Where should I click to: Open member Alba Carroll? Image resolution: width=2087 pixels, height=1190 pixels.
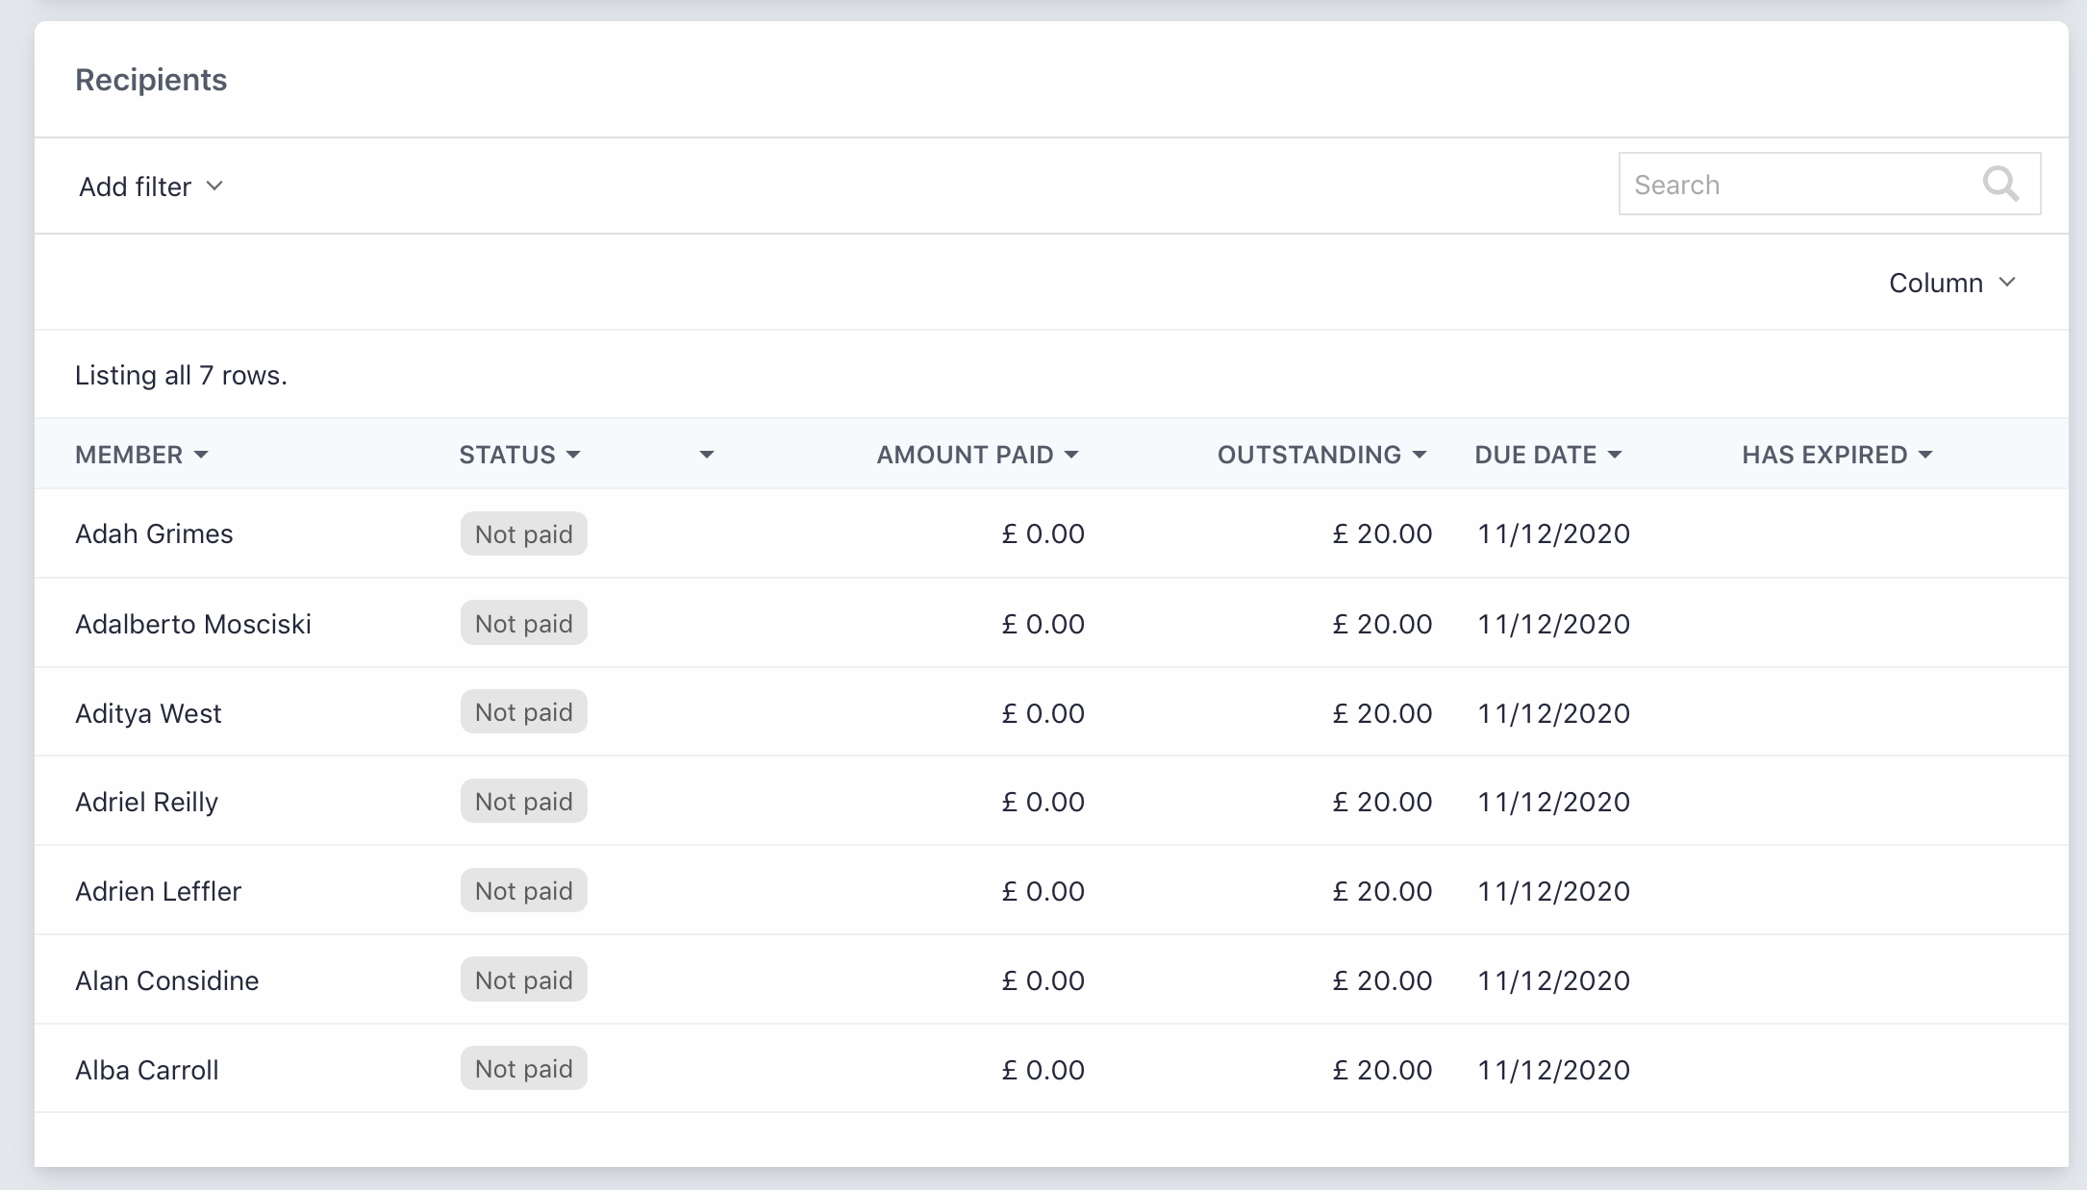click(146, 1070)
